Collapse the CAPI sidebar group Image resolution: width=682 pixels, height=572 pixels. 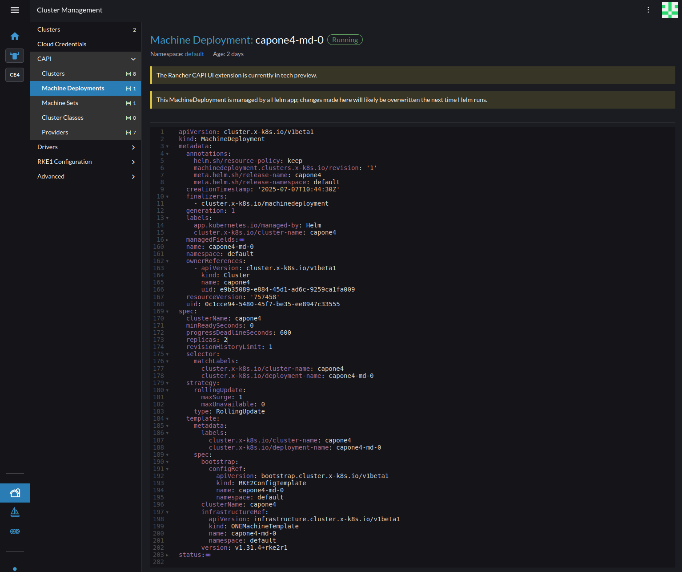pyautogui.click(x=133, y=59)
